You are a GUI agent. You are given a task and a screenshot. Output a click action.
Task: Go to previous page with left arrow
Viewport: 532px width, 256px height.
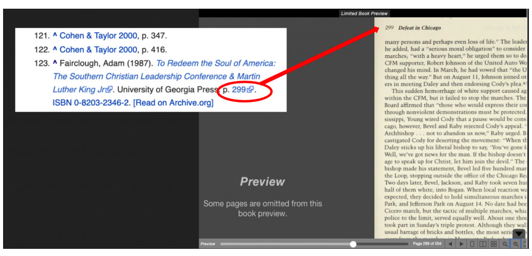click(x=450, y=244)
